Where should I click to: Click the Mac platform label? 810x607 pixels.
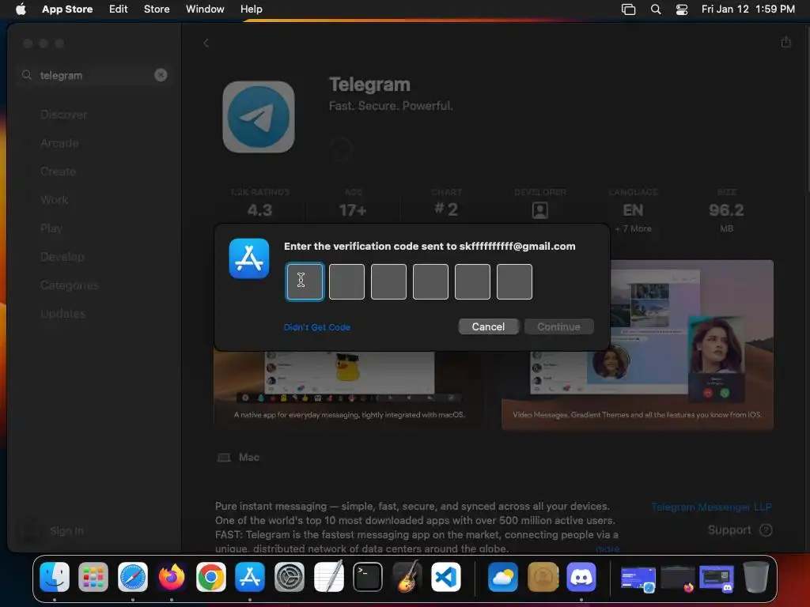[x=248, y=458]
